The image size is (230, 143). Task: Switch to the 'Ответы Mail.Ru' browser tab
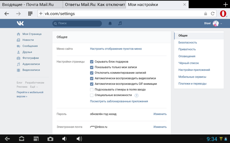point(94,5)
